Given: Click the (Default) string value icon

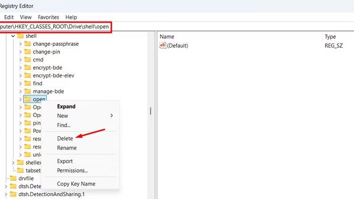Looking at the screenshot, I should tap(163, 45).
